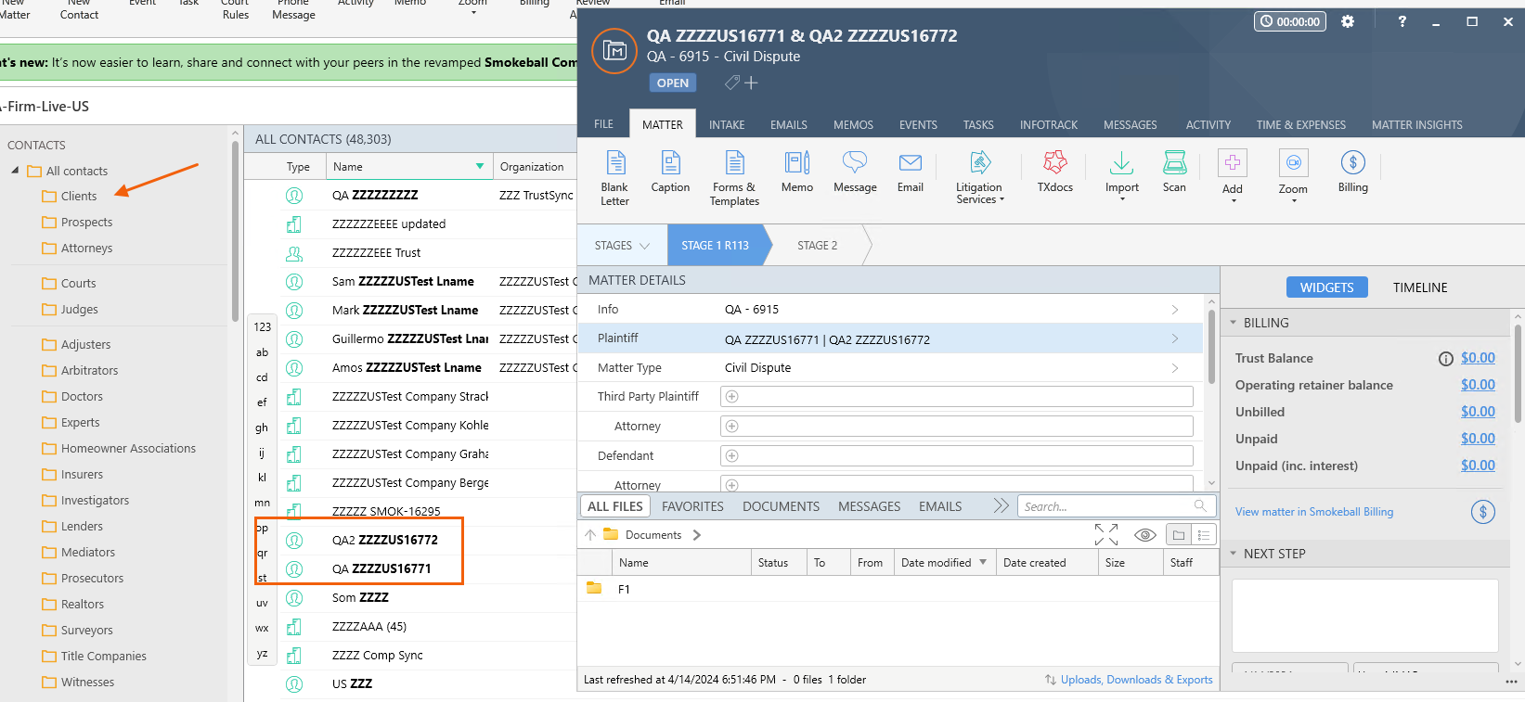The height and width of the screenshot is (702, 1525).
Task: Collapse the BILLING widget section
Action: click(x=1234, y=323)
